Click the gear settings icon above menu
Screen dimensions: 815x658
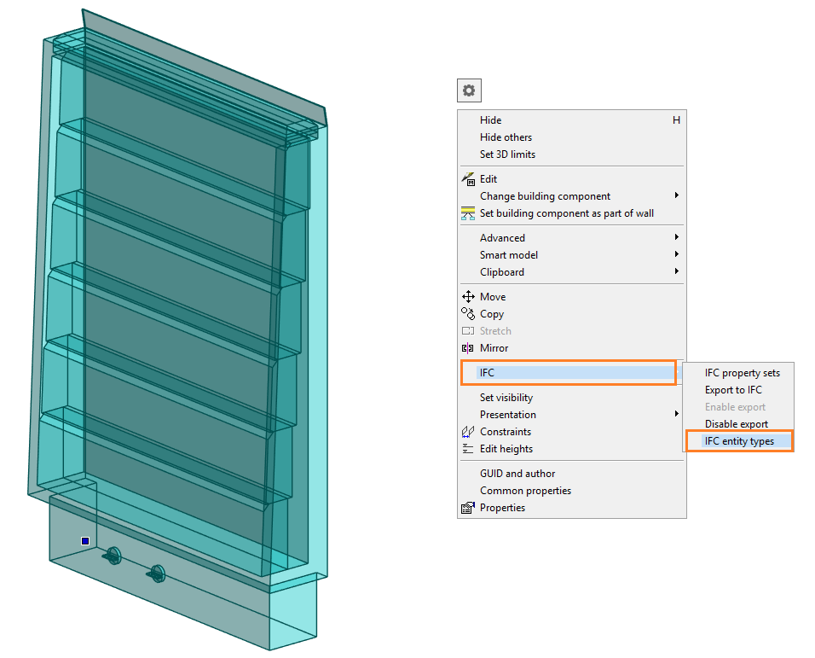[469, 90]
